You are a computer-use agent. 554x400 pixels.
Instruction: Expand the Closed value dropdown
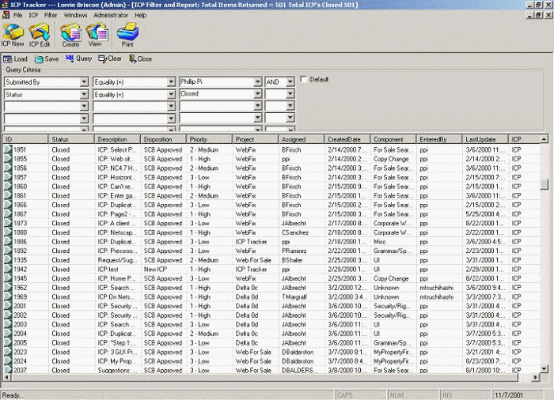[256, 94]
